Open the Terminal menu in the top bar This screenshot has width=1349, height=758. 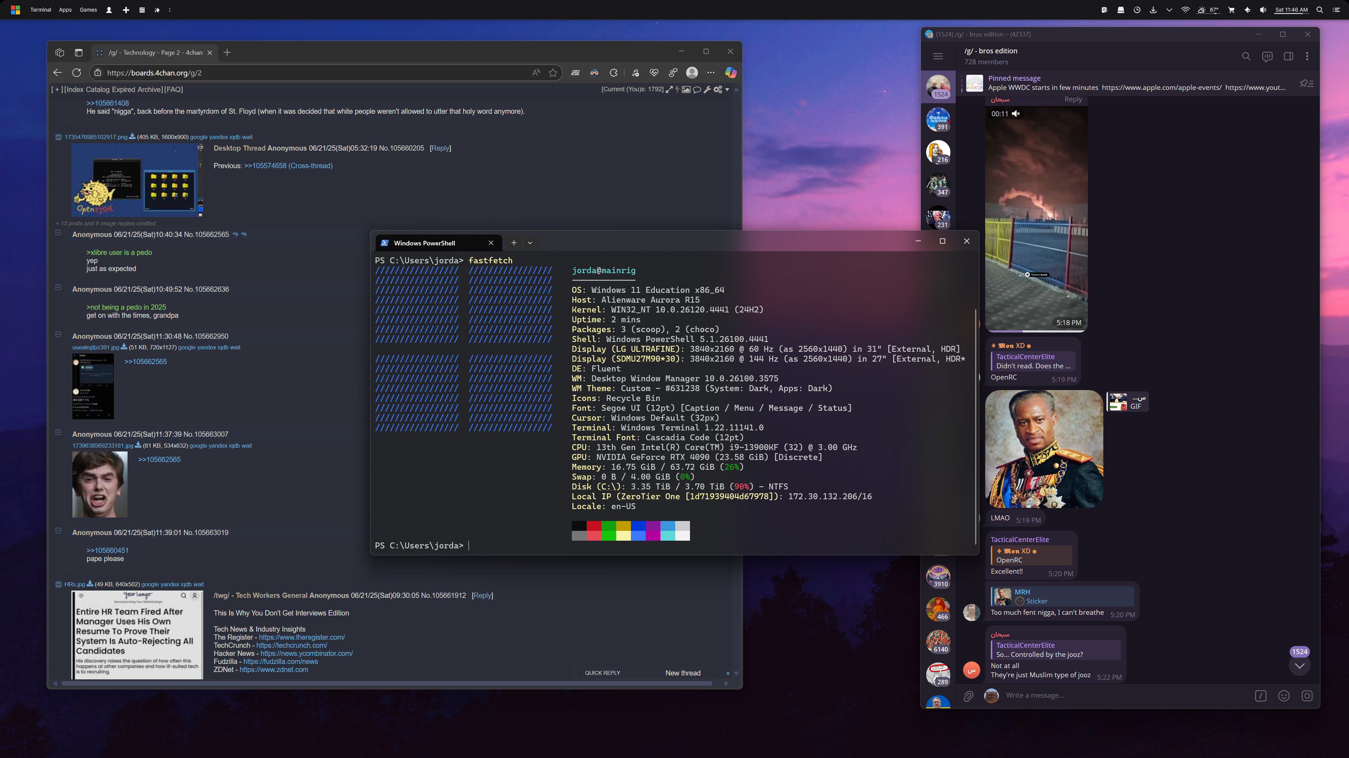coord(41,9)
